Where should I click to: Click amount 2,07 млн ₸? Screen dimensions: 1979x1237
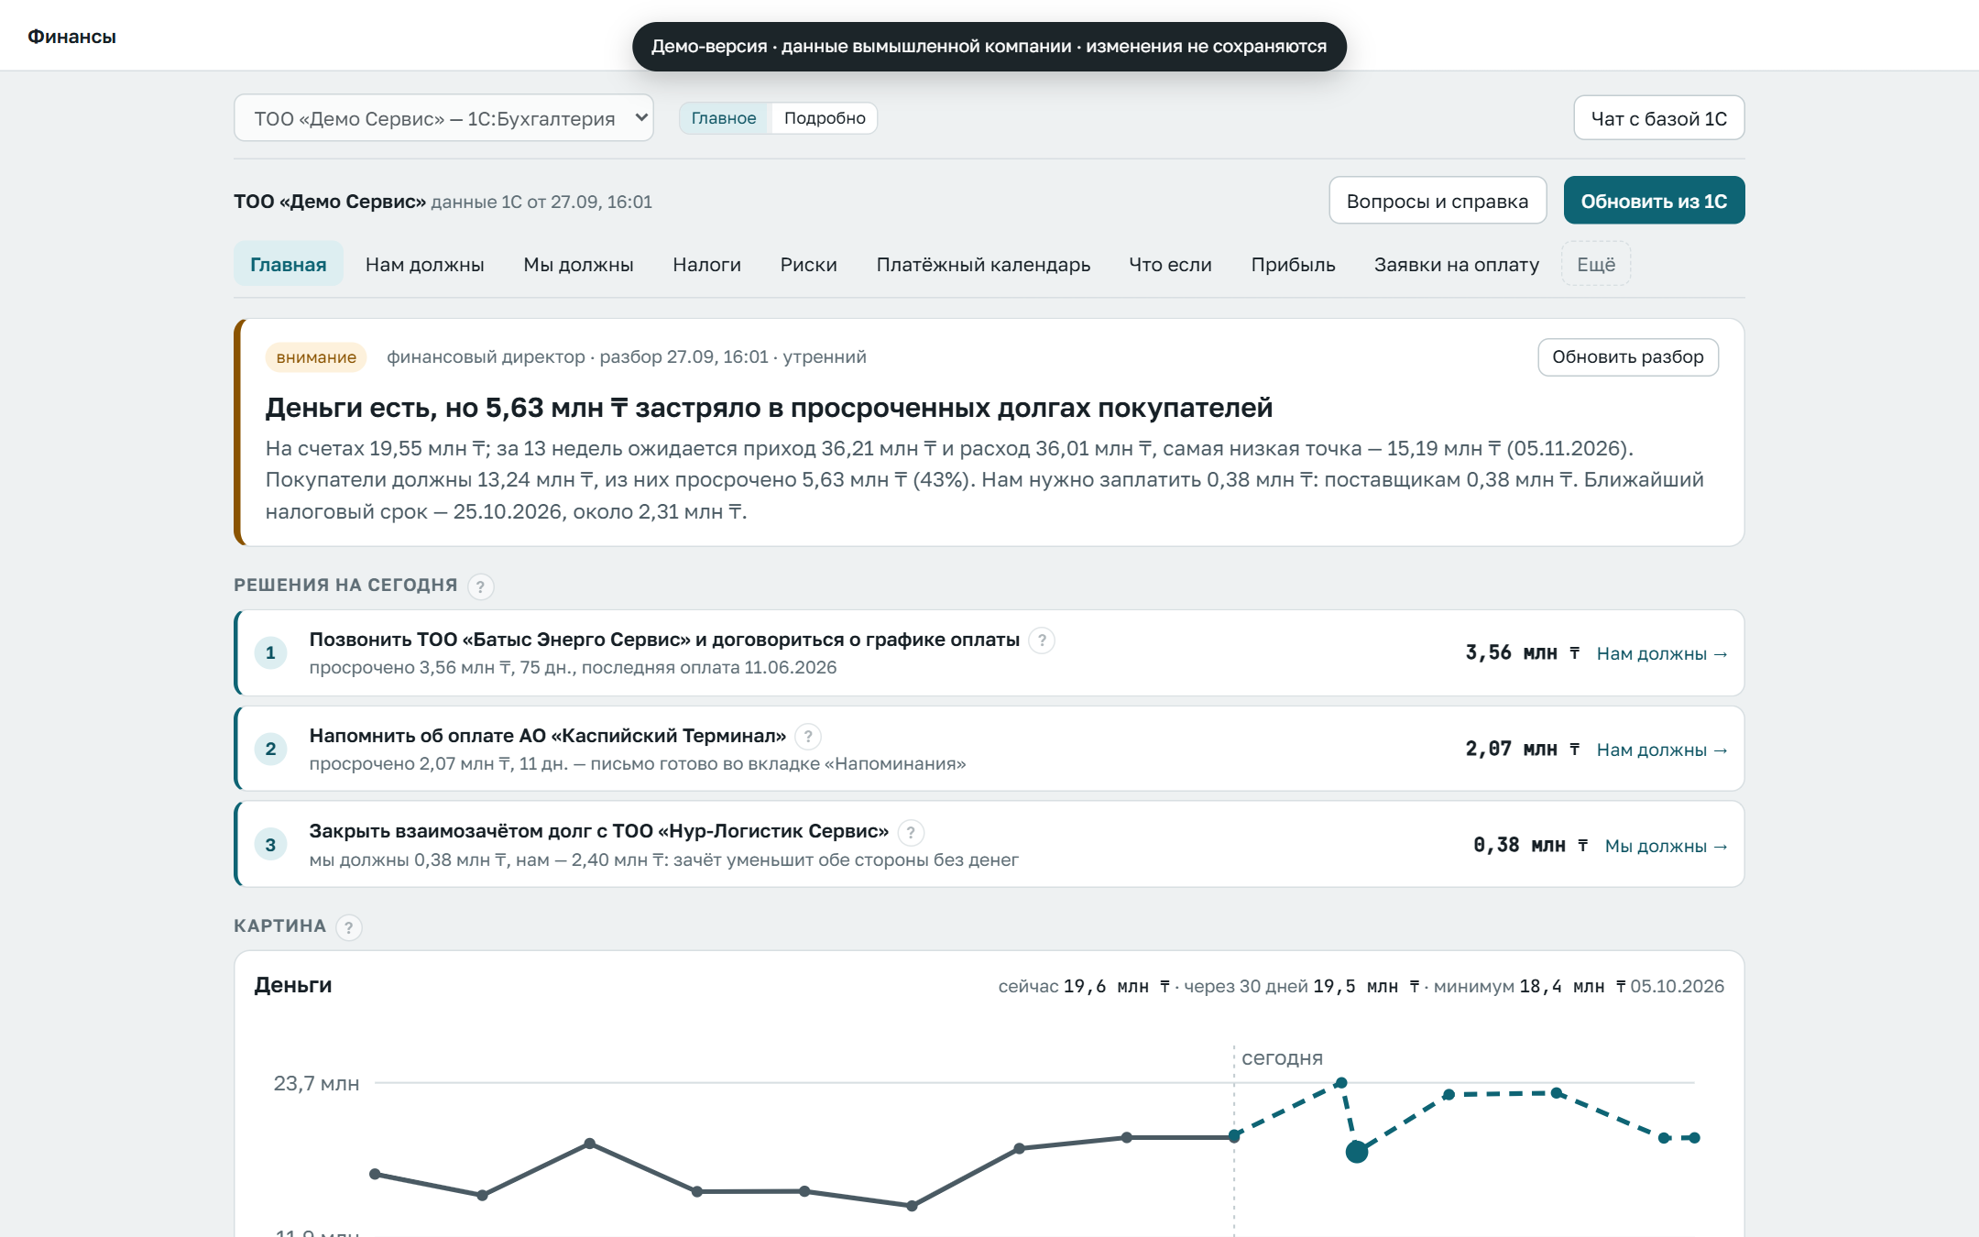point(1523,749)
